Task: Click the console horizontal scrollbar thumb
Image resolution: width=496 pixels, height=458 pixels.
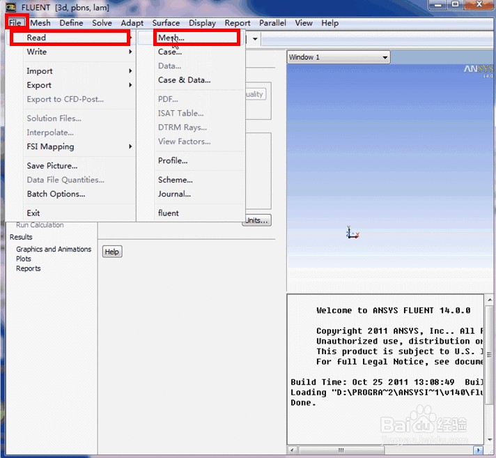Action: point(341,450)
